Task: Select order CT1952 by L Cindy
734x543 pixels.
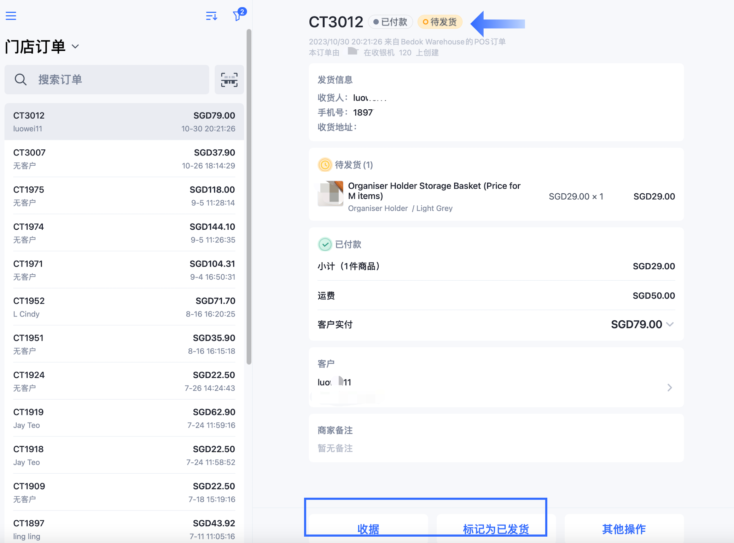Action: click(x=124, y=307)
